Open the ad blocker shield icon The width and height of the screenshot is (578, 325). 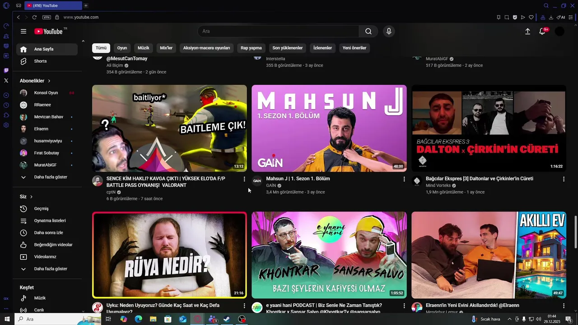[515, 17]
